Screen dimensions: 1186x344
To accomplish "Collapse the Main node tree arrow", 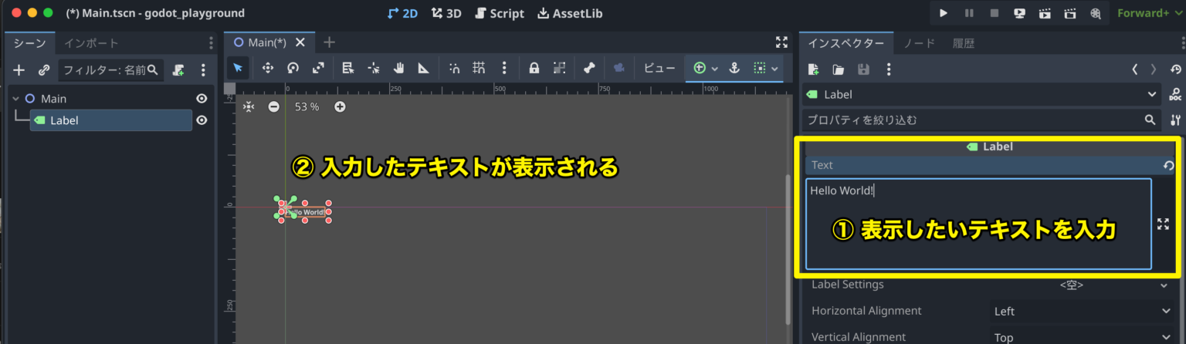I will [x=15, y=99].
